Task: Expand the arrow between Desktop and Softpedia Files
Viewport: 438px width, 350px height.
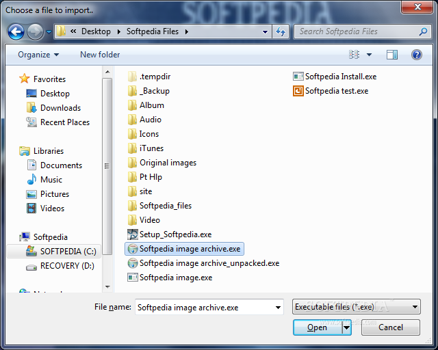Action: click(x=119, y=32)
